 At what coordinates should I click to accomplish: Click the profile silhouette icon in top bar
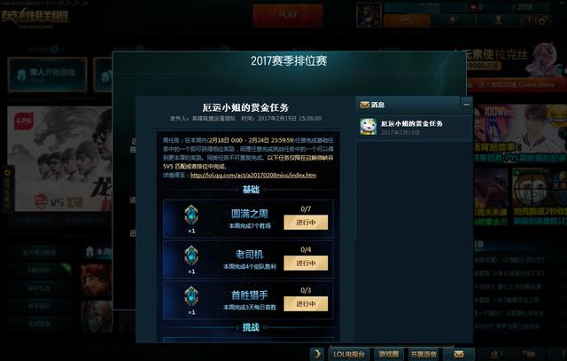click(498, 20)
